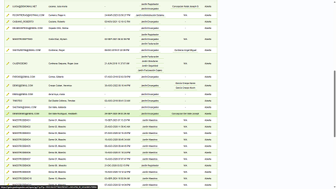Open Jardín Directores role tag
The image size is (336, 189).
click(150, 61)
